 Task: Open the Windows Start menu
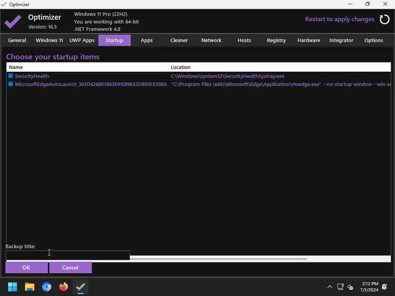tap(12, 287)
